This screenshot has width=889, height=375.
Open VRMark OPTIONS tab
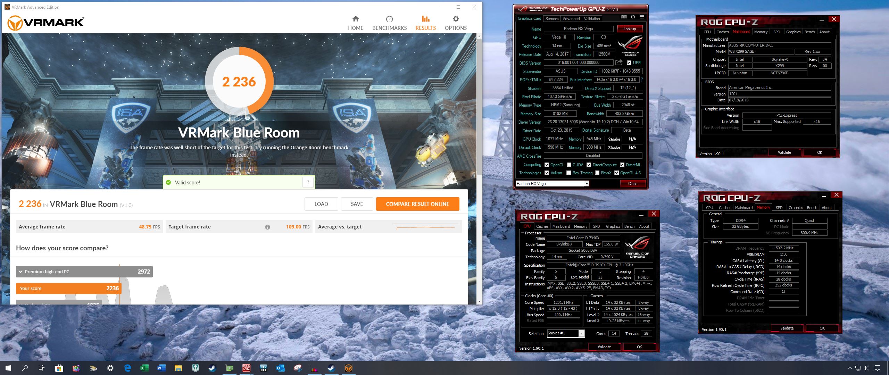(x=456, y=23)
